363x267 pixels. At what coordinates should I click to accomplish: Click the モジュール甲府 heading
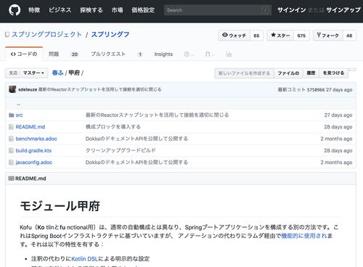pos(60,206)
